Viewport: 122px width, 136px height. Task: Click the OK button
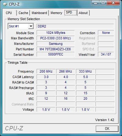pos(107,129)
